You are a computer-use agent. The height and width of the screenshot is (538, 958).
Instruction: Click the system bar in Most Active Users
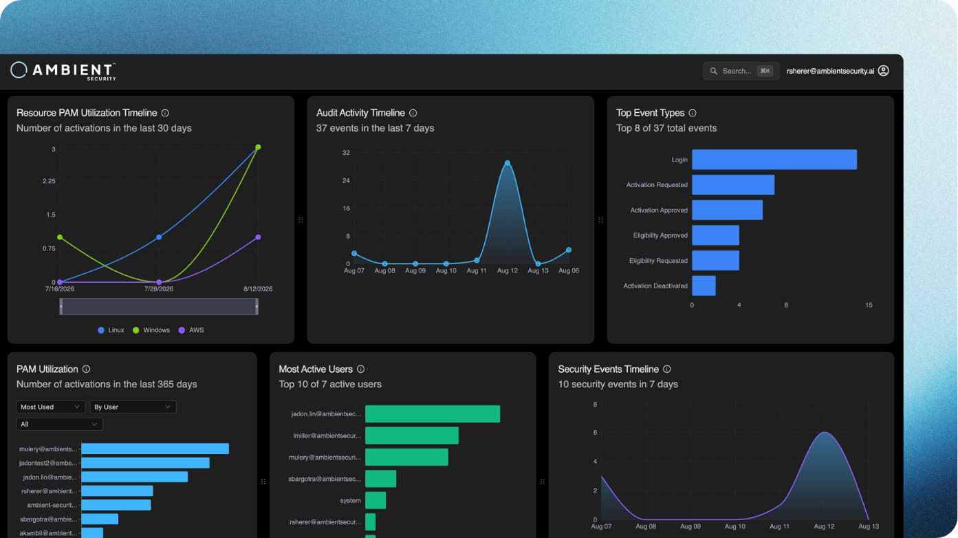[x=375, y=500]
